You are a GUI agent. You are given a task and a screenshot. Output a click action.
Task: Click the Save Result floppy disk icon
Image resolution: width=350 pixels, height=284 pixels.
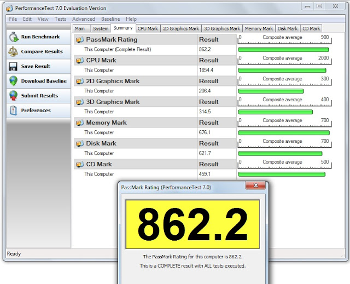[x=13, y=66]
